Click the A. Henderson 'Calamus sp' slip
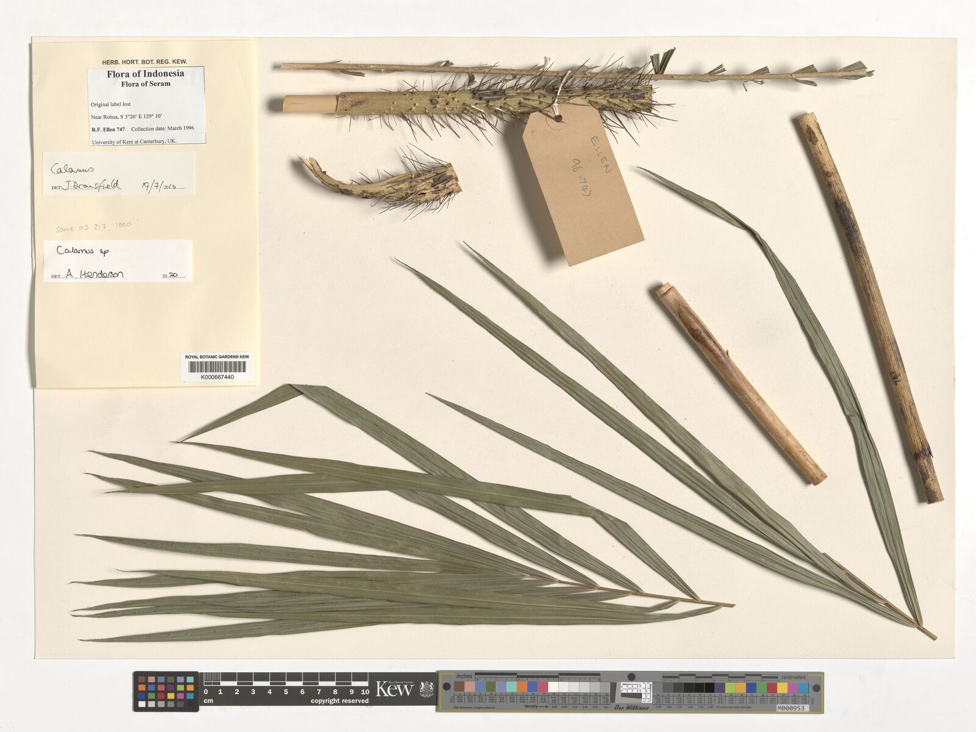Image resolution: width=976 pixels, height=732 pixels. coord(118,261)
